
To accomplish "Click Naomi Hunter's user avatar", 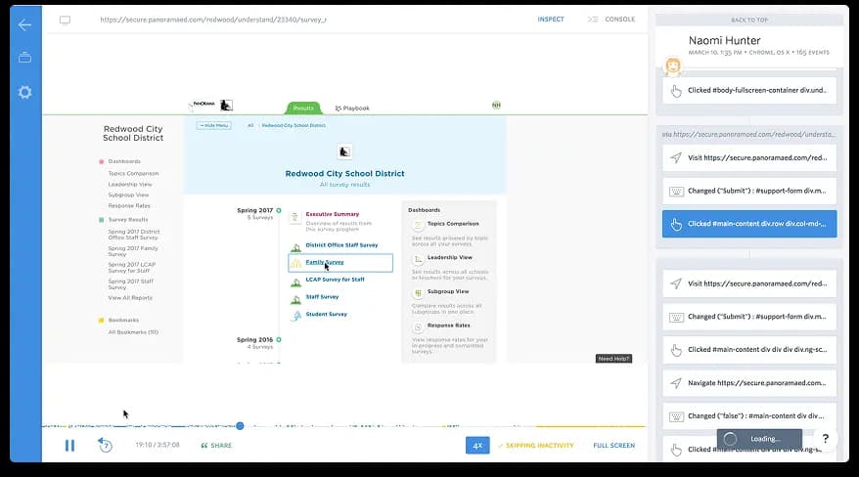I will tap(673, 66).
